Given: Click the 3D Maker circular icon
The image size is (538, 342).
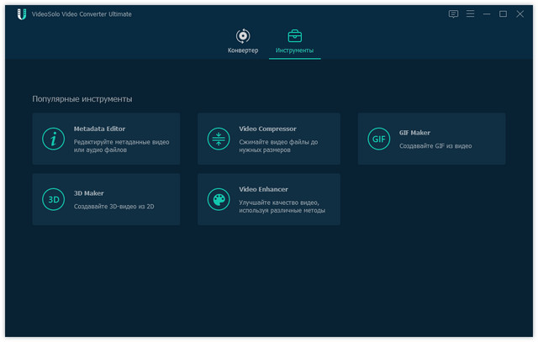Looking at the screenshot, I should coord(54,199).
